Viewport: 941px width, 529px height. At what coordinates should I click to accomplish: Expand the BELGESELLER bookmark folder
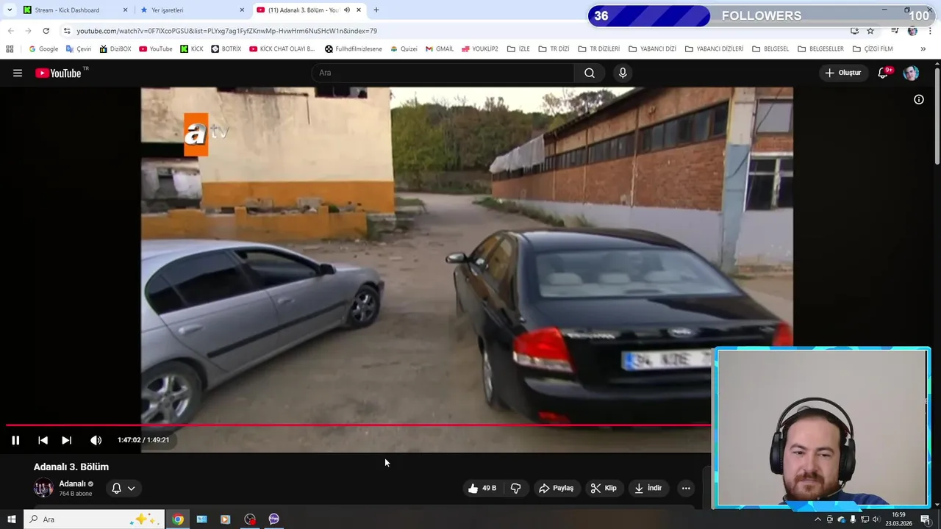[x=820, y=49]
